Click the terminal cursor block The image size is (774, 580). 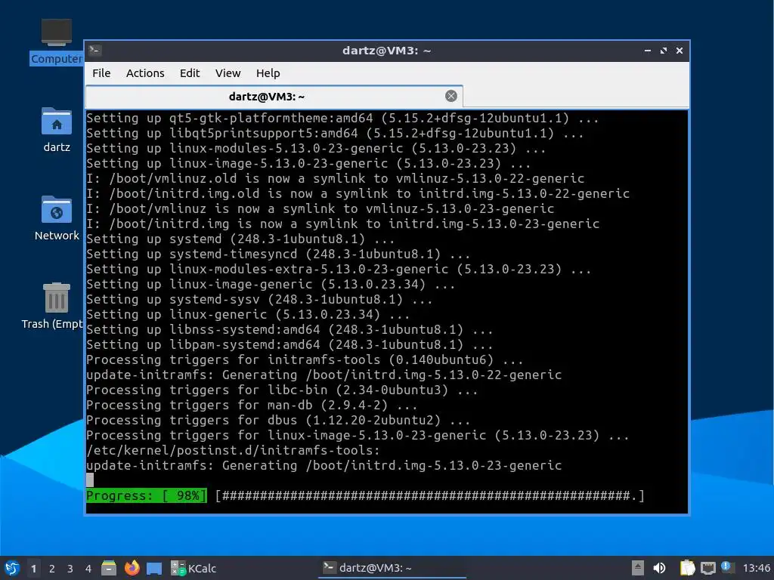click(90, 480)
